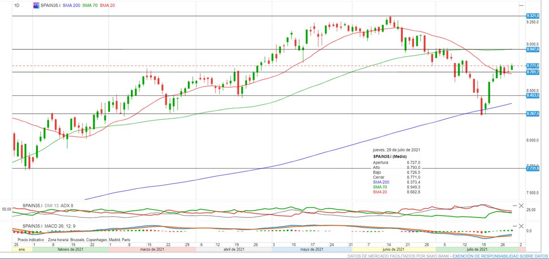This screenshot has width=549, height=259.
Task: Select the 8.947,6 horizontal level price tag
Action: [x=533, y=49]
